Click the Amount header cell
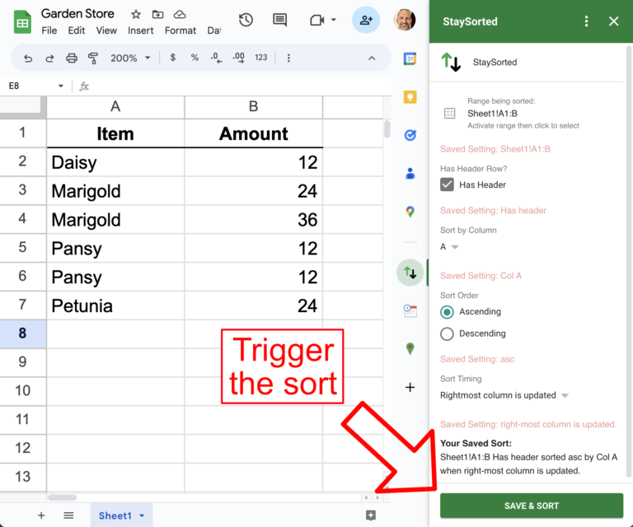The width and height of the screenshot is (633, 527). coord(254,133)
